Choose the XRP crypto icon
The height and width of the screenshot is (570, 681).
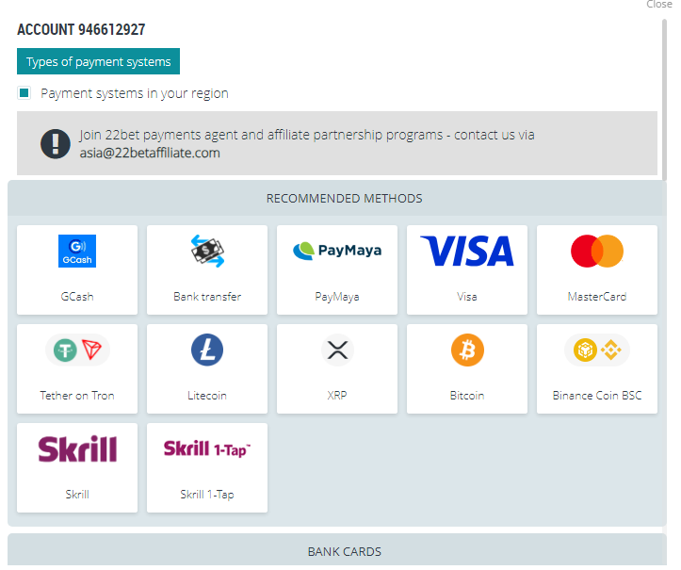[x=337, y=350]
